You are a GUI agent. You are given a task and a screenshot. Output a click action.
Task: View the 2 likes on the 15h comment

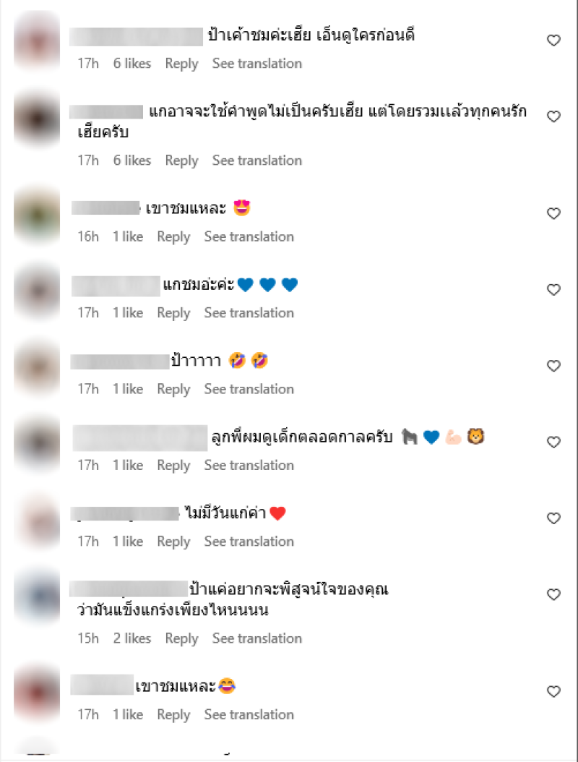(132, 638)
